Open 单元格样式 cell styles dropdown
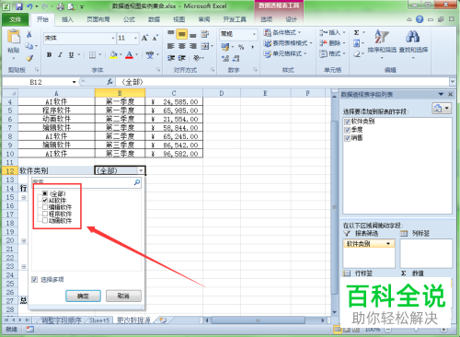460x337 pixels. pos(285,53)
